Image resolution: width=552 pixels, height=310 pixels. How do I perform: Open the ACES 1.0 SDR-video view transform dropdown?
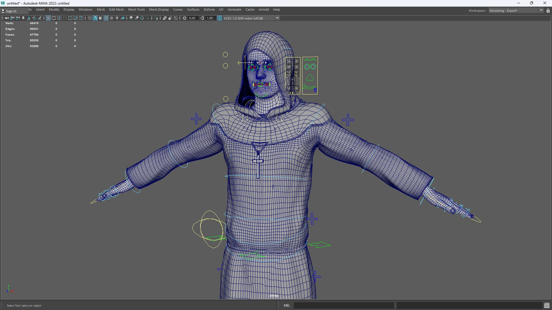tap(252, 18)
